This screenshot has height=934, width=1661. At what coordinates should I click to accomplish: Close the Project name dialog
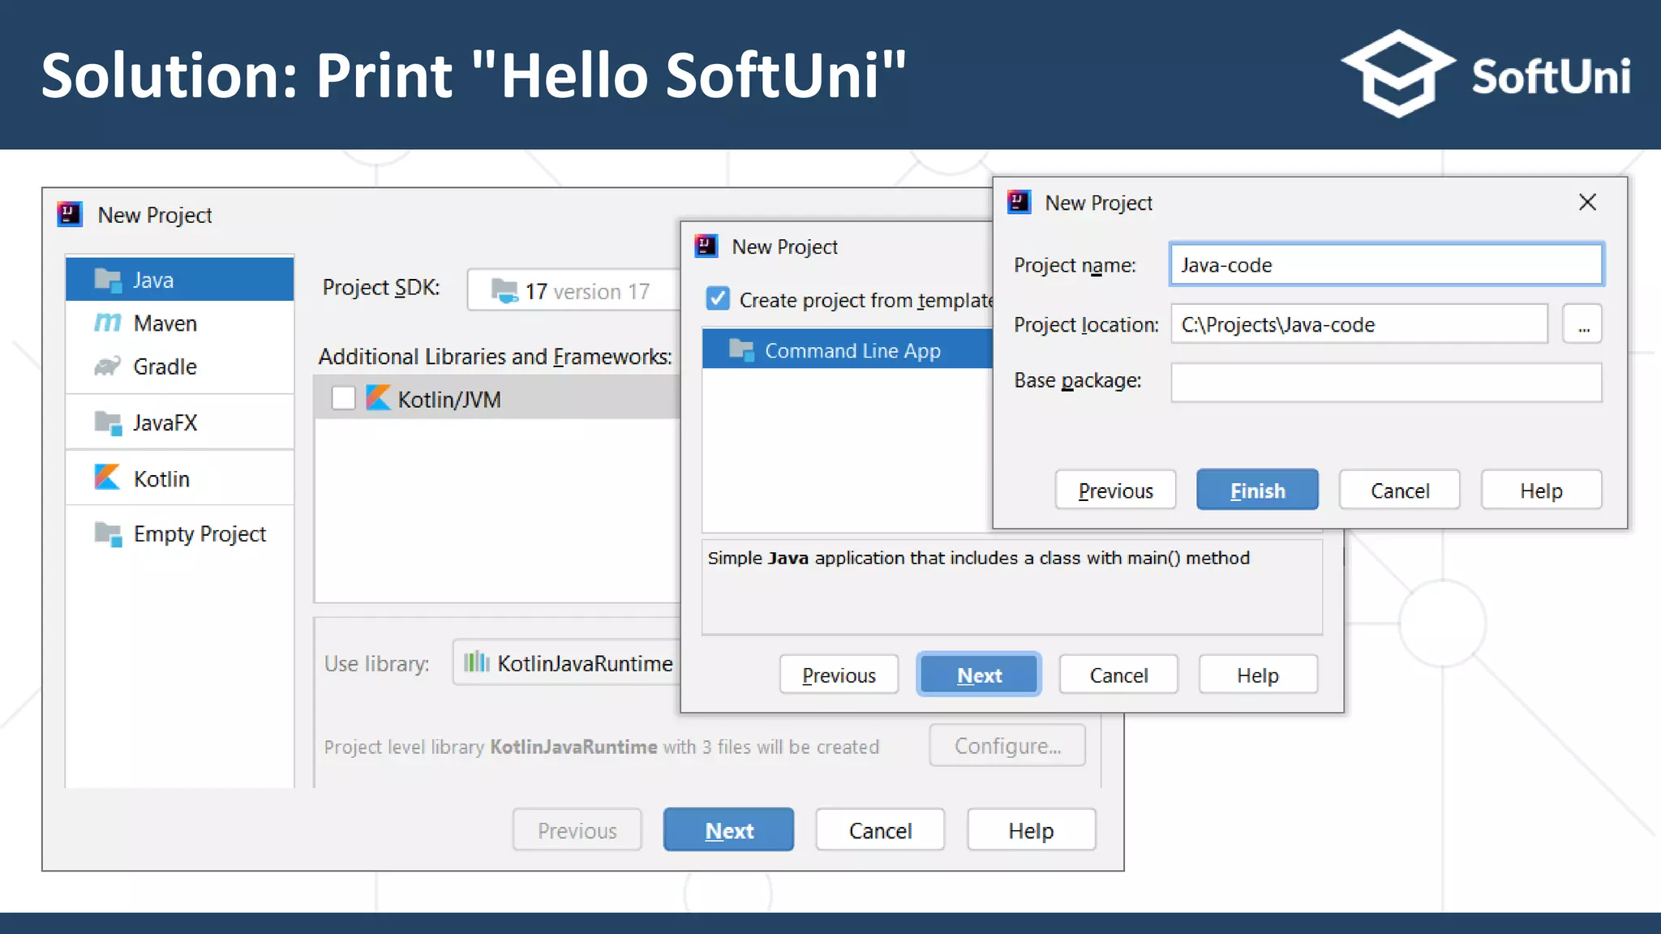pos(1588,202)
